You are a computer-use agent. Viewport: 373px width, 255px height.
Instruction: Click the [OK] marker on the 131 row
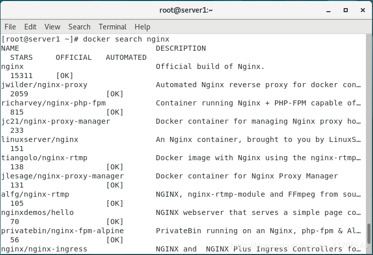pos(115,185)
